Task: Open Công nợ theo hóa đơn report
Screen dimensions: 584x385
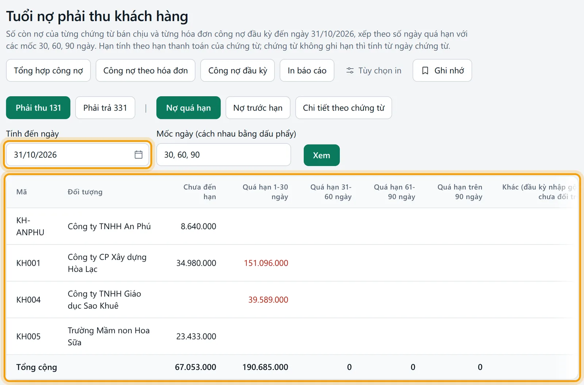Action: pyautogui.click(x=145, y=70)
